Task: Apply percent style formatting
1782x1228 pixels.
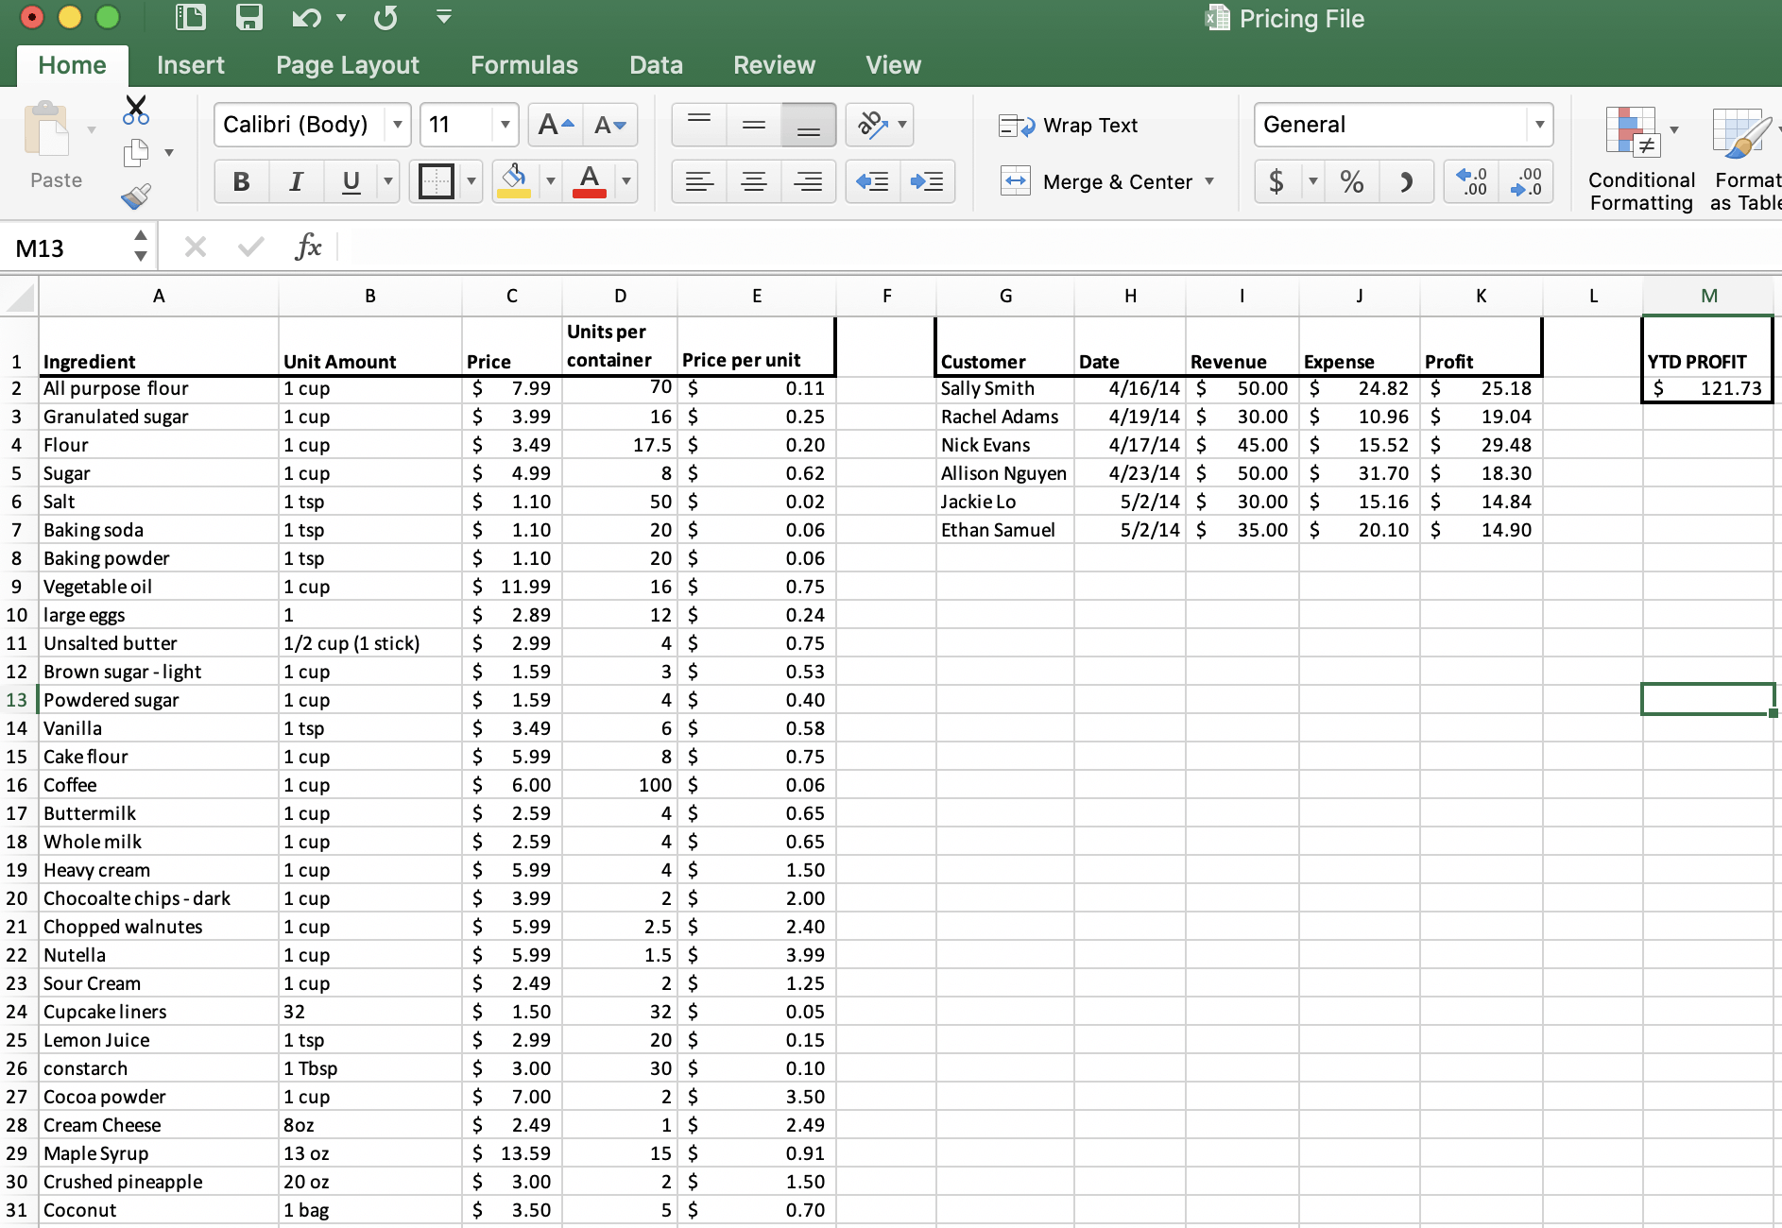Action: 1352,181
